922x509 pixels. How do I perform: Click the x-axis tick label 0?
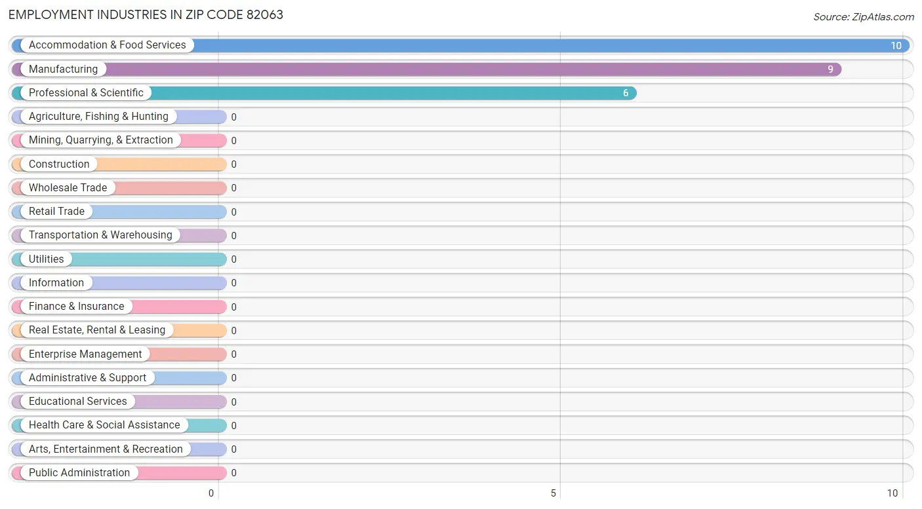pyautogui.click(x=211, y=493)
